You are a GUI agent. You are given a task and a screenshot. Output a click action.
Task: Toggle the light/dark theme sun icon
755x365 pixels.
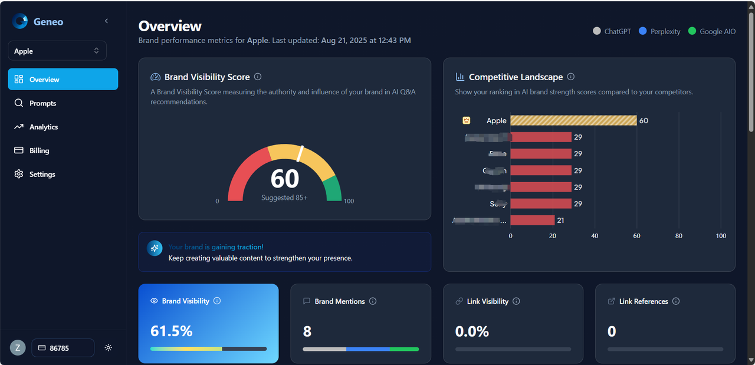[x=108, y=348]
